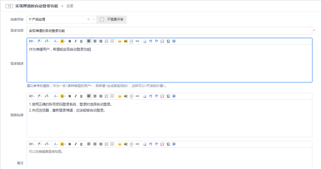Open highlight color picker in 验收标准 editor
The width and height of the screenshot is (321, 169).
point(63,96)
